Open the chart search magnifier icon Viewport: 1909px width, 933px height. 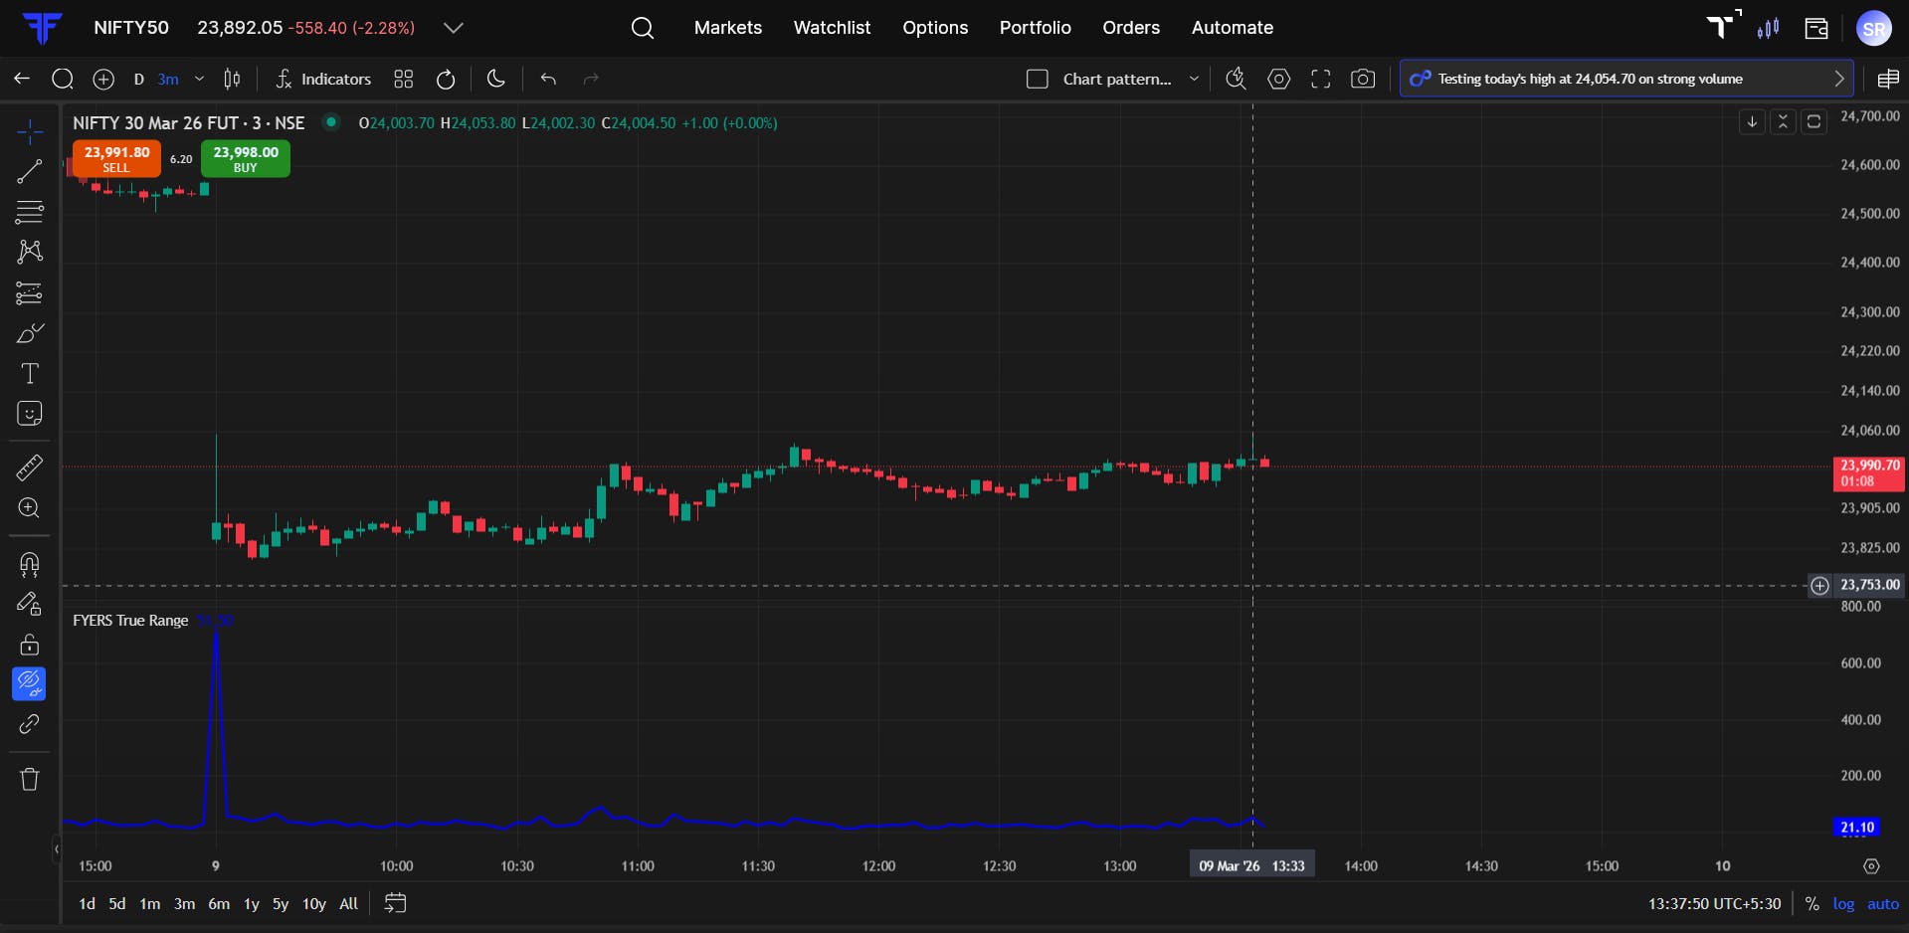pos(63,80)
